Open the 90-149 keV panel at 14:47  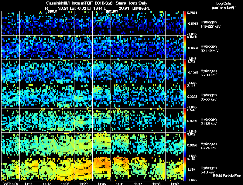(138, 47)
